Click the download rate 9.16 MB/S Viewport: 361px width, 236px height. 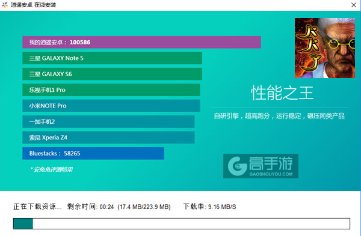click(x=222, y=207)
